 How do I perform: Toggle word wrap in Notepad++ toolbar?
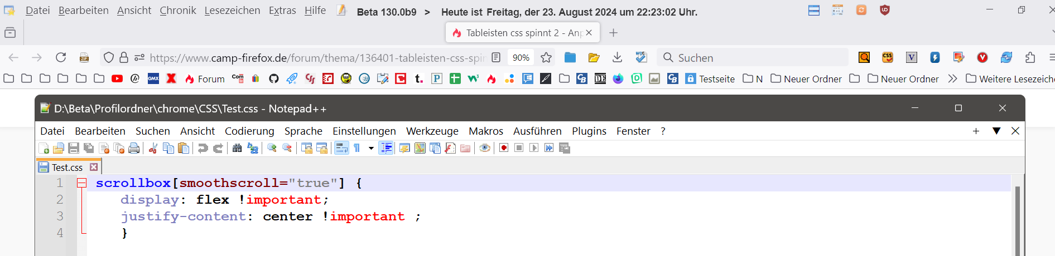pyautogui.click(x=341, y=148)
